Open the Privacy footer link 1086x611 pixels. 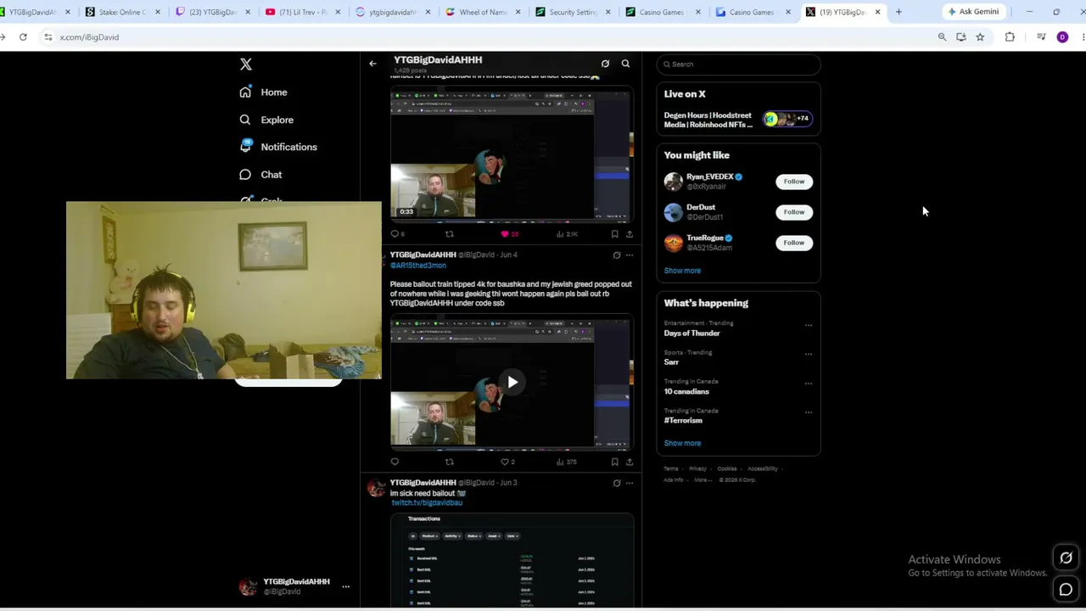697,468
